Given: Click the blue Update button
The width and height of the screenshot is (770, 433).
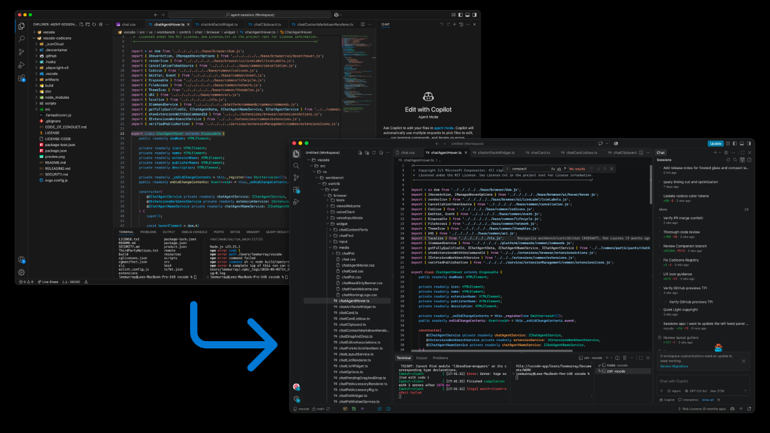Looking at the screenshot, I should click(x=716, y=144).
